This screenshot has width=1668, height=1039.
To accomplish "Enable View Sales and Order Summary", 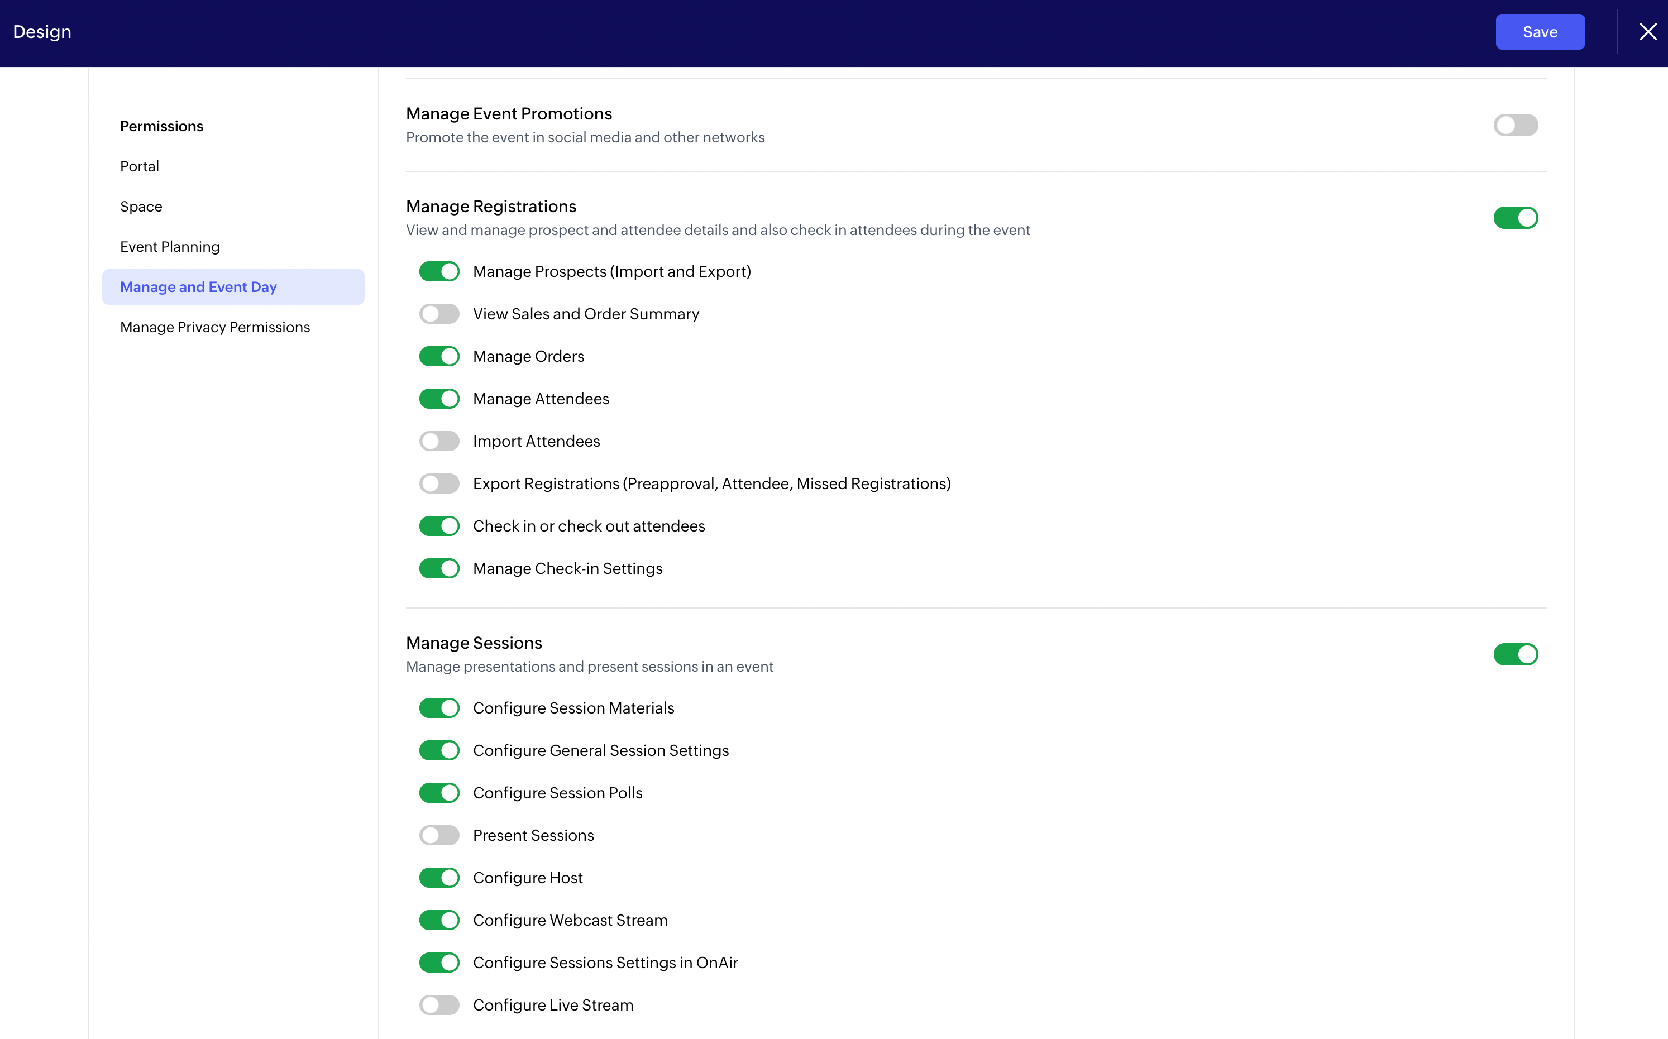I will [x=439, y=314].
